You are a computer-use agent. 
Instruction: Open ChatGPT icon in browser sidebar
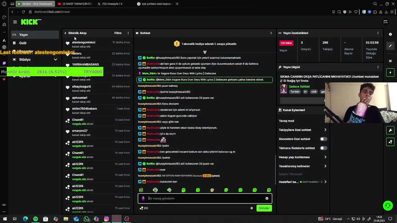[x=4, y=47]
